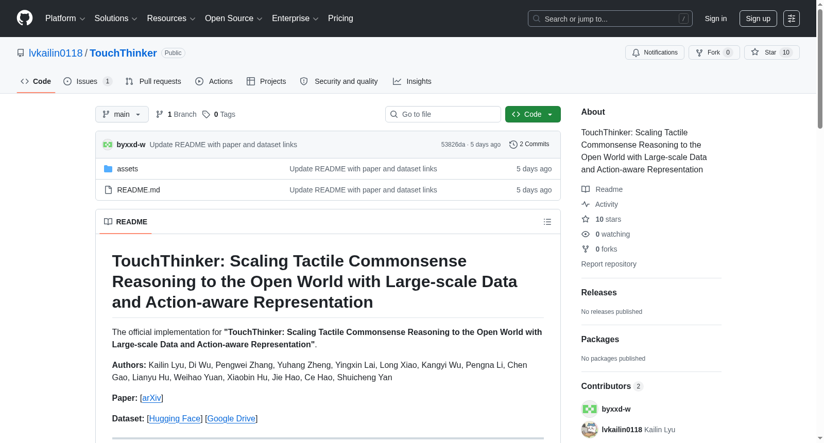Image resolution: width=824 pixels, height=443 pixels.
Task: Expand the Platform menu
Action: (65, 19)
